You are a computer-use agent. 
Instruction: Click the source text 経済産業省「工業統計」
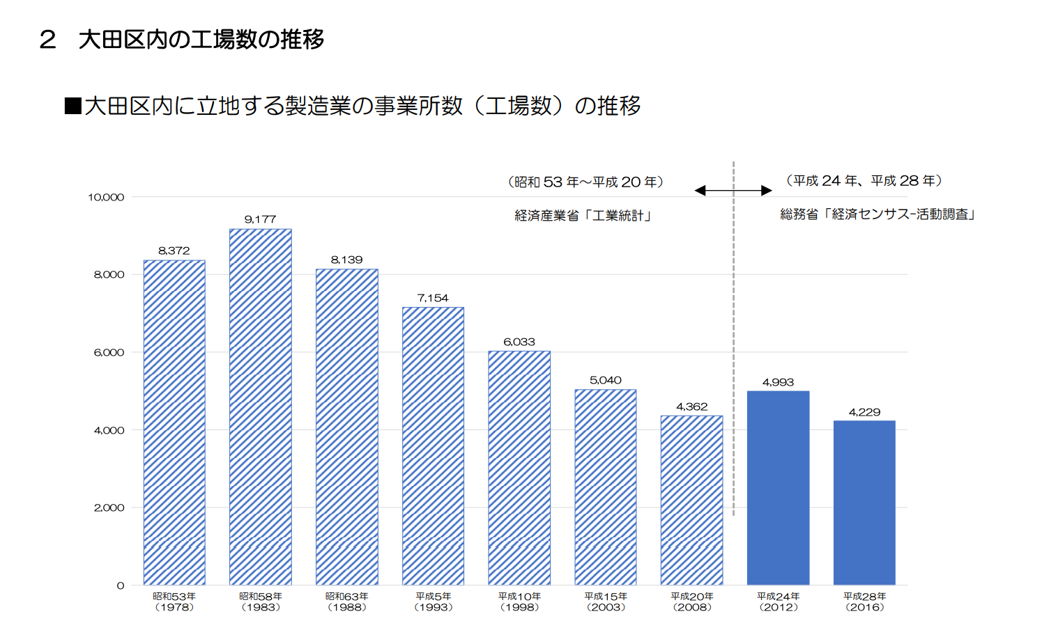pos(583,216)
